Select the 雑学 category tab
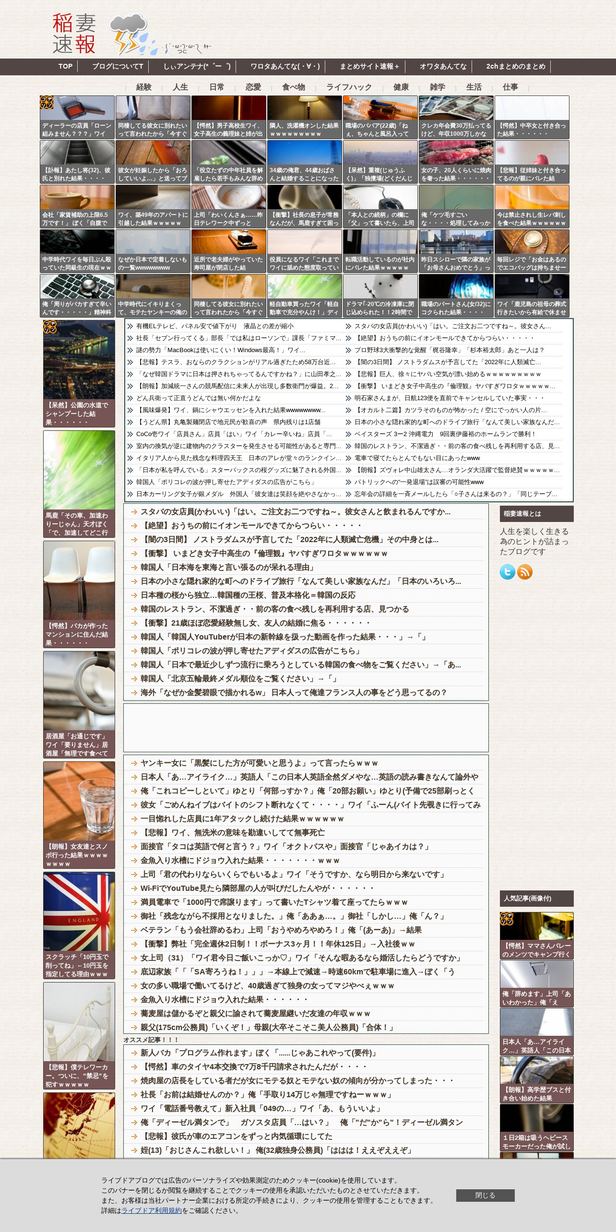 point(438,87)
